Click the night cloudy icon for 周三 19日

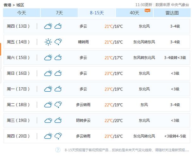tap(58, 120)
